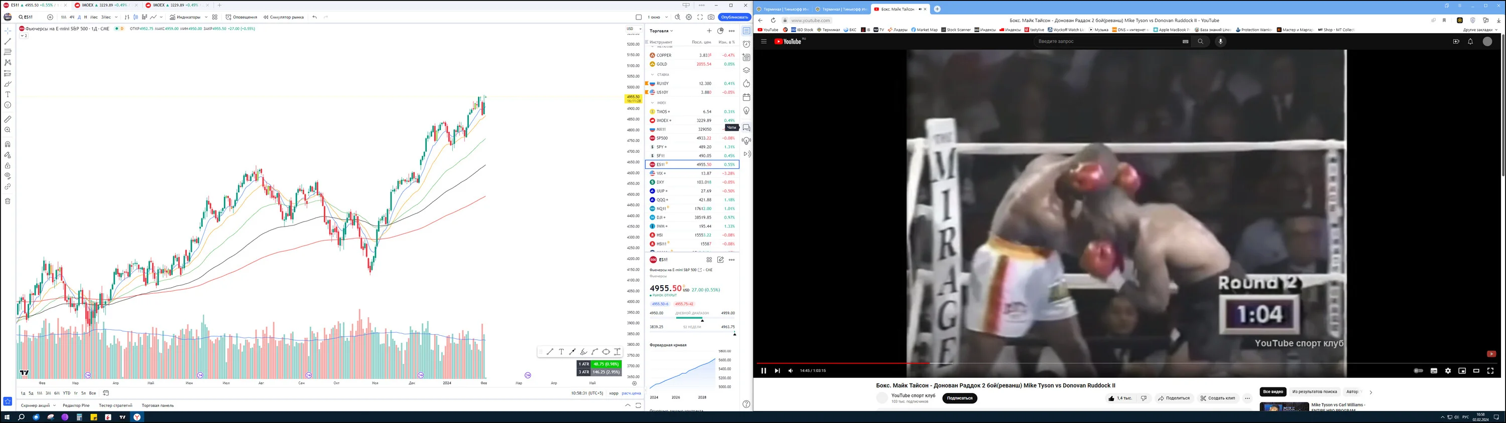This screenshot has height=423, width=1506.
Task: Click YouTube 'Подписаться' subscribe button
Action: pyautogui.click(x=959, y=398)
